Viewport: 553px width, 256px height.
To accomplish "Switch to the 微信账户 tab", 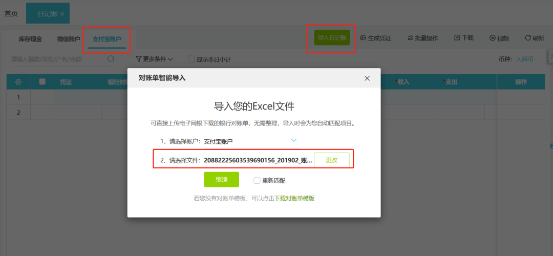I will 69,39.
